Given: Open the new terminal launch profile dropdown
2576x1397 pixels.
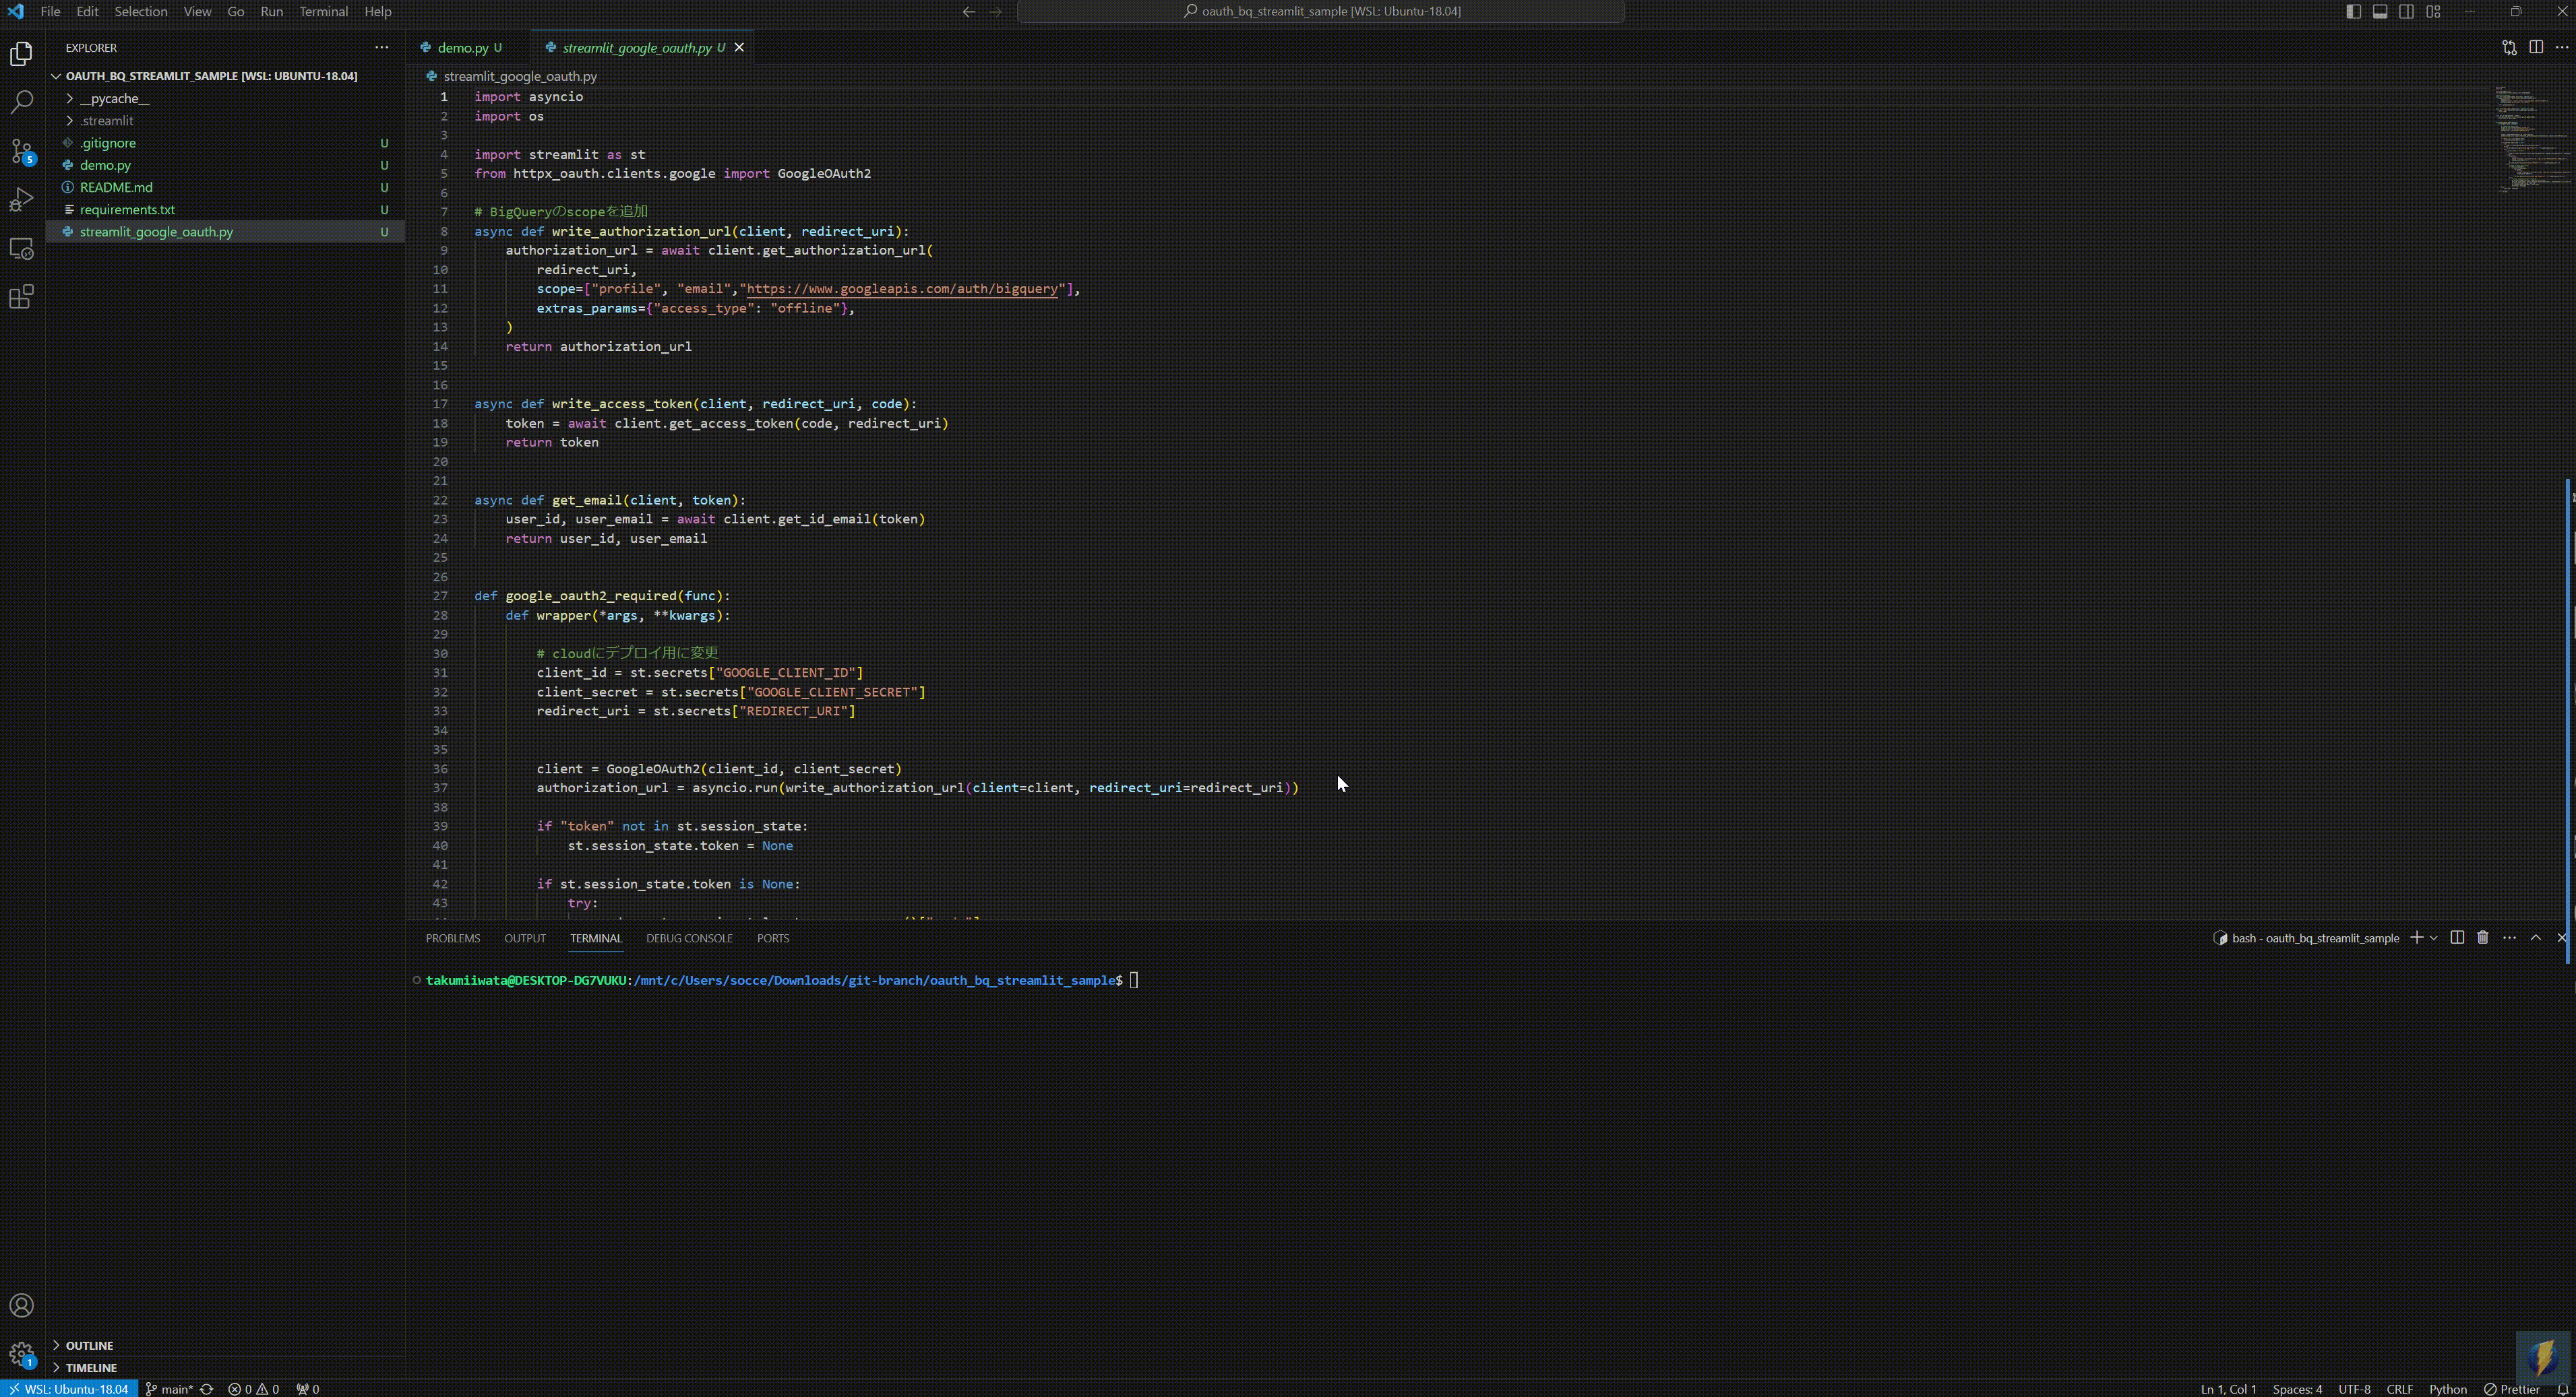Looking at the screenshot, I should [2434, 938].
